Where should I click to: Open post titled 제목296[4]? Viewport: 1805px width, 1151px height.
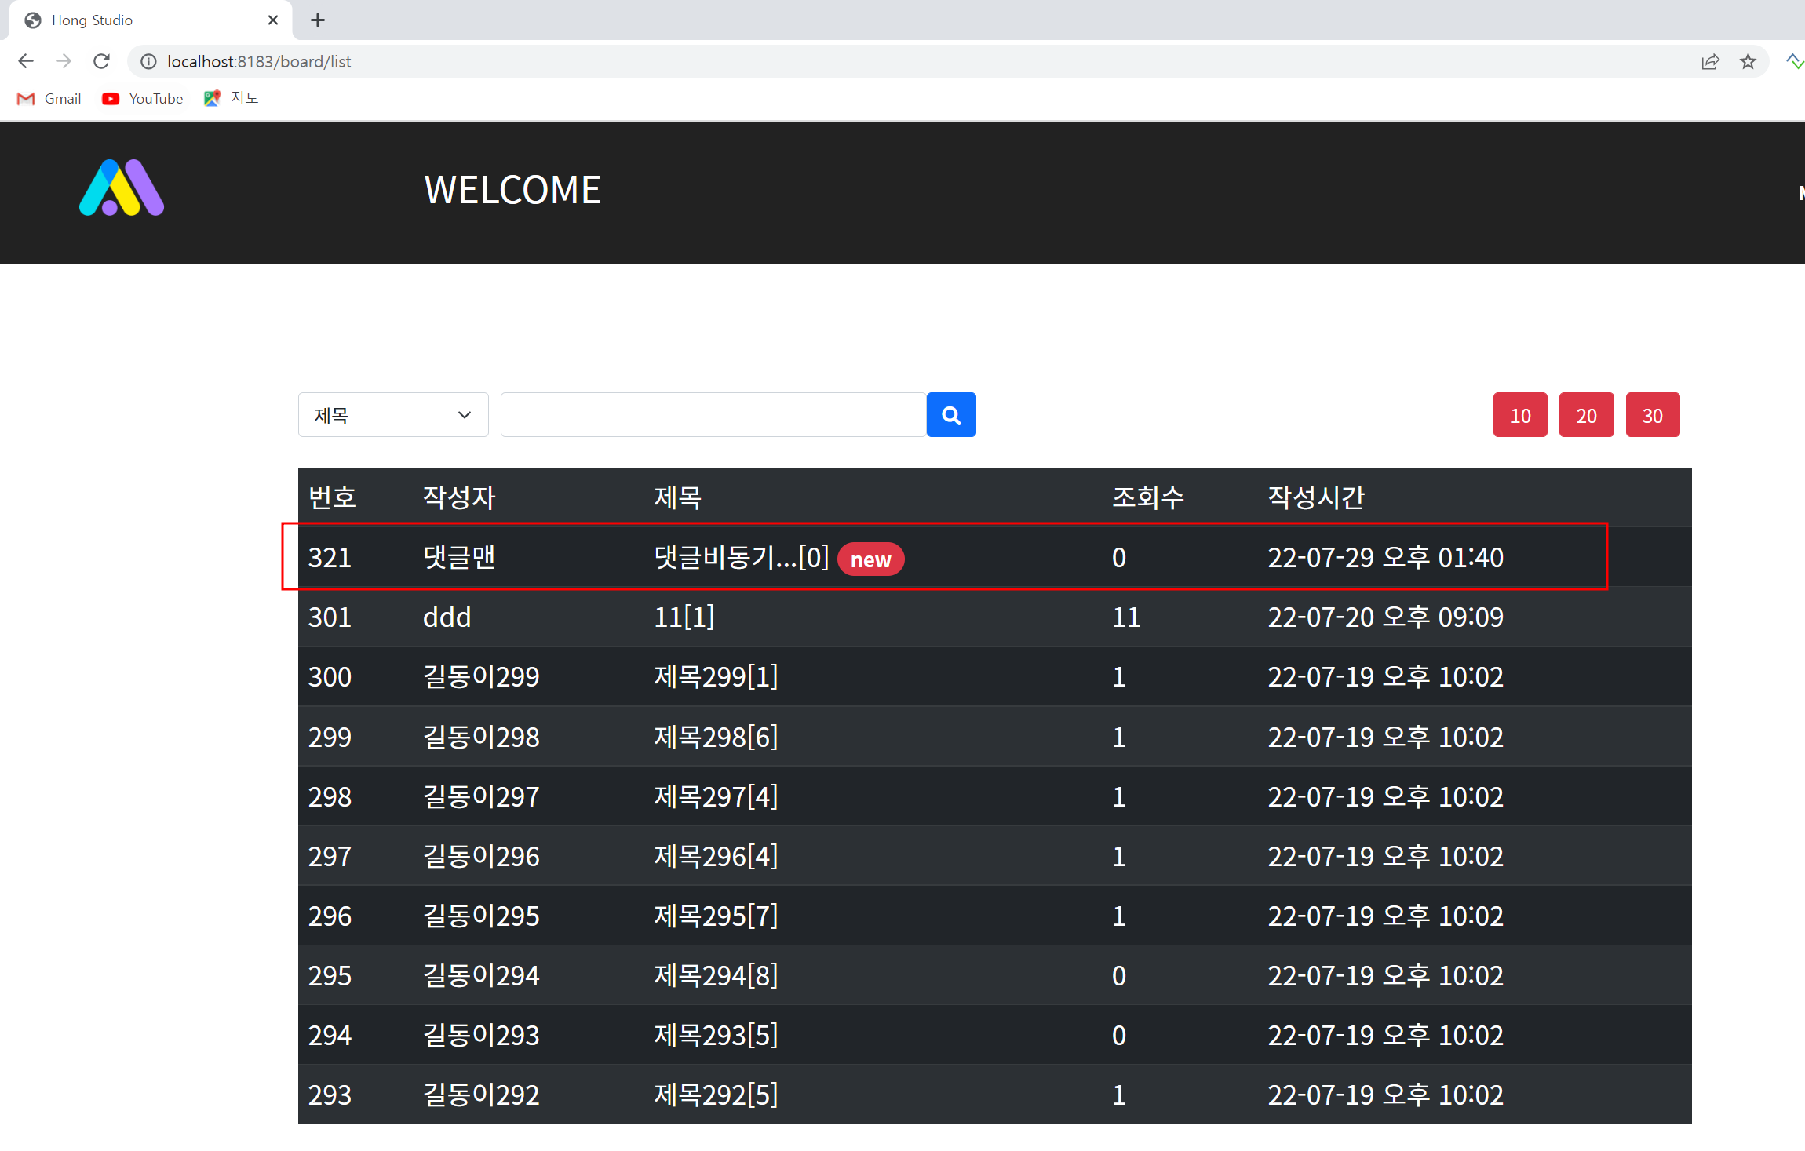click(716, 856)
